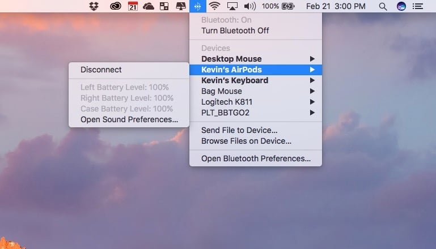Open Sound Preferences… from submenu
436x249 pixels.
(x=129, y=119)
